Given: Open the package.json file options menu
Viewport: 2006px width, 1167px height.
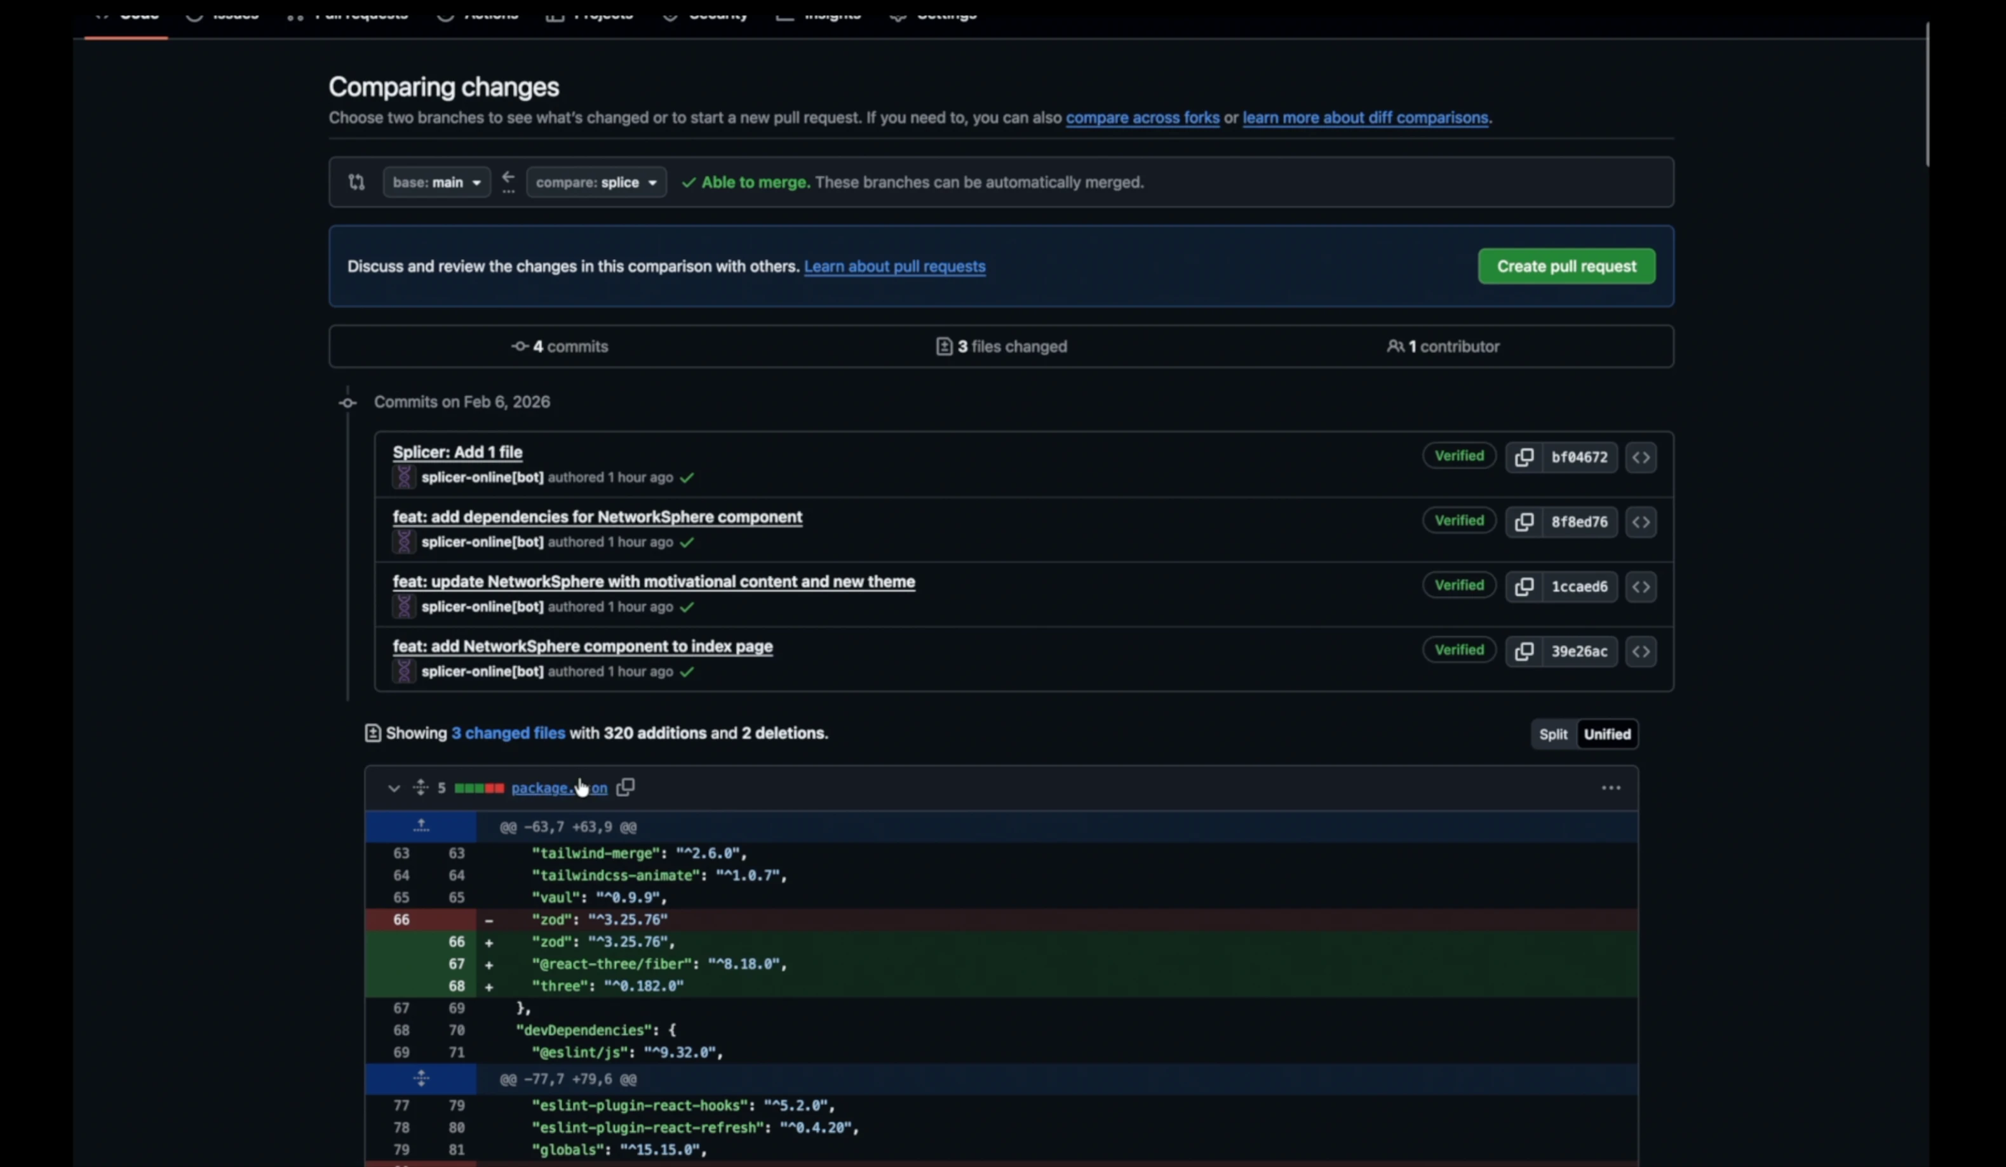Looking at the screenshot, I should (x=1610, y=787).
